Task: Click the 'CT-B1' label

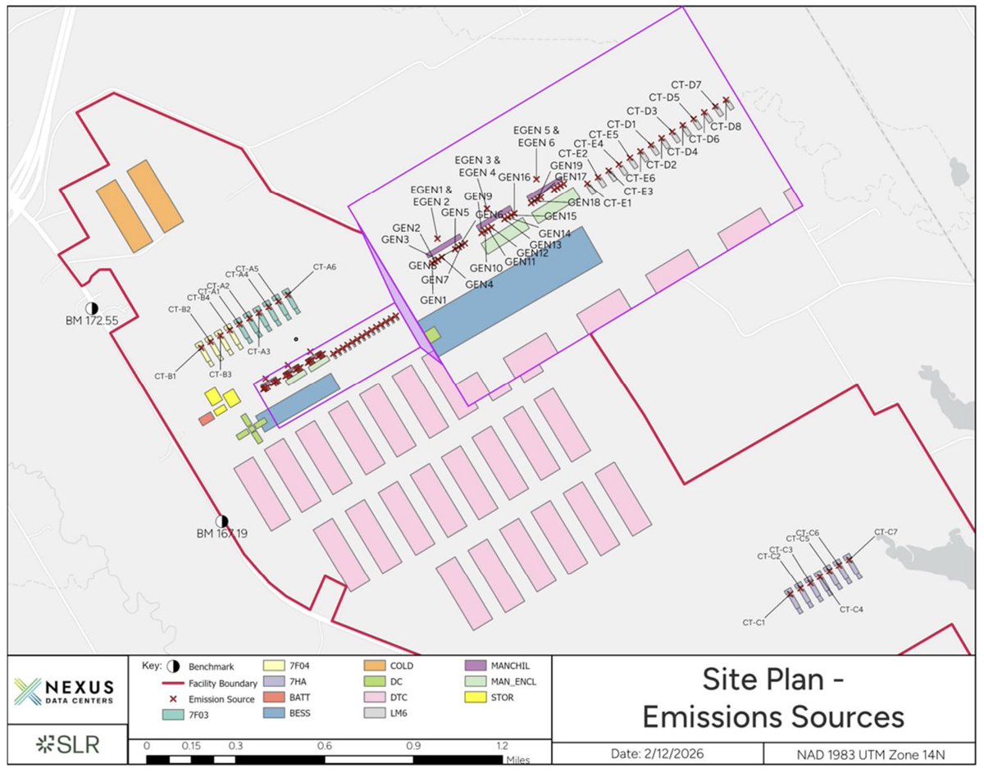Action: (x=166, y=376)
